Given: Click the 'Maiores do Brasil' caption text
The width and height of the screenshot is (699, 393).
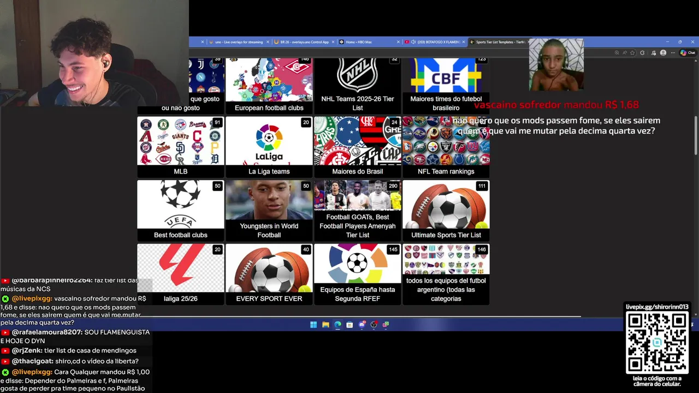Looking at the screenshot, I should [357, 171].
